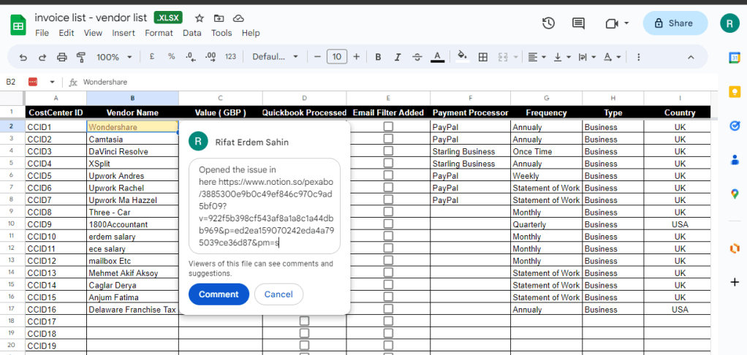Format as percent

pyautogui.click(x=171, y=57)
